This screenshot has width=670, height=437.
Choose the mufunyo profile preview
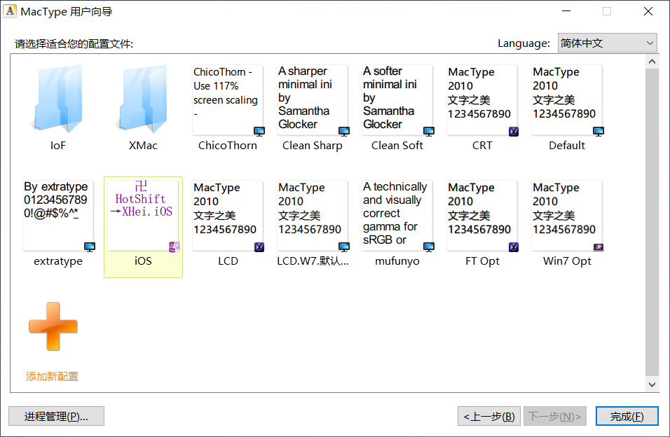point(397,216)
